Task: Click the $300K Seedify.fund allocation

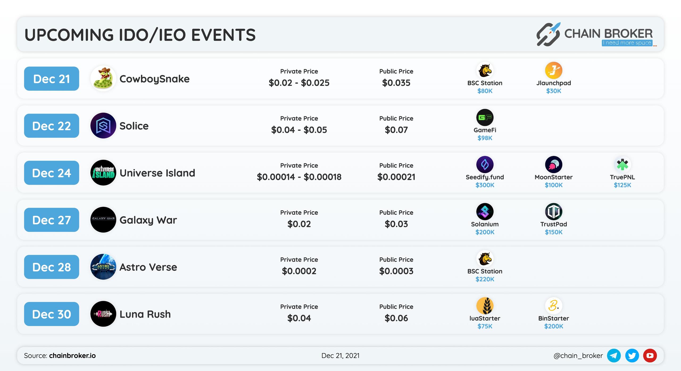Action: pyautogui.click(x=485, y=185)
